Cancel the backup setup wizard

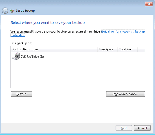(x=142, y=128)
